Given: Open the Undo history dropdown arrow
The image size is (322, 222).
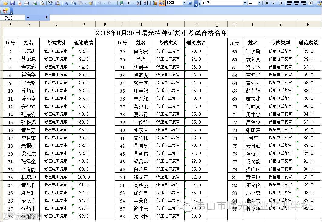Looking at the screenshot, I should click(104, 3).
